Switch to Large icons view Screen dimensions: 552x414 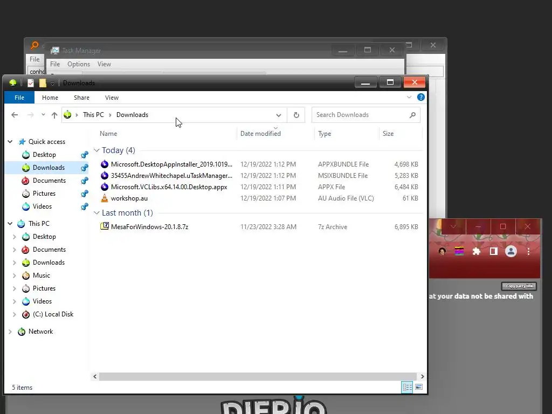tap(418, 387)
